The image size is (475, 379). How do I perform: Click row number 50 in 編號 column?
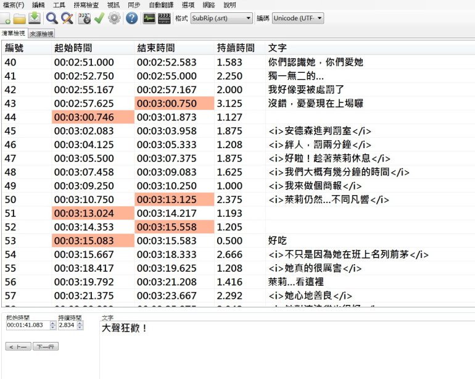(x=10, y=199)
